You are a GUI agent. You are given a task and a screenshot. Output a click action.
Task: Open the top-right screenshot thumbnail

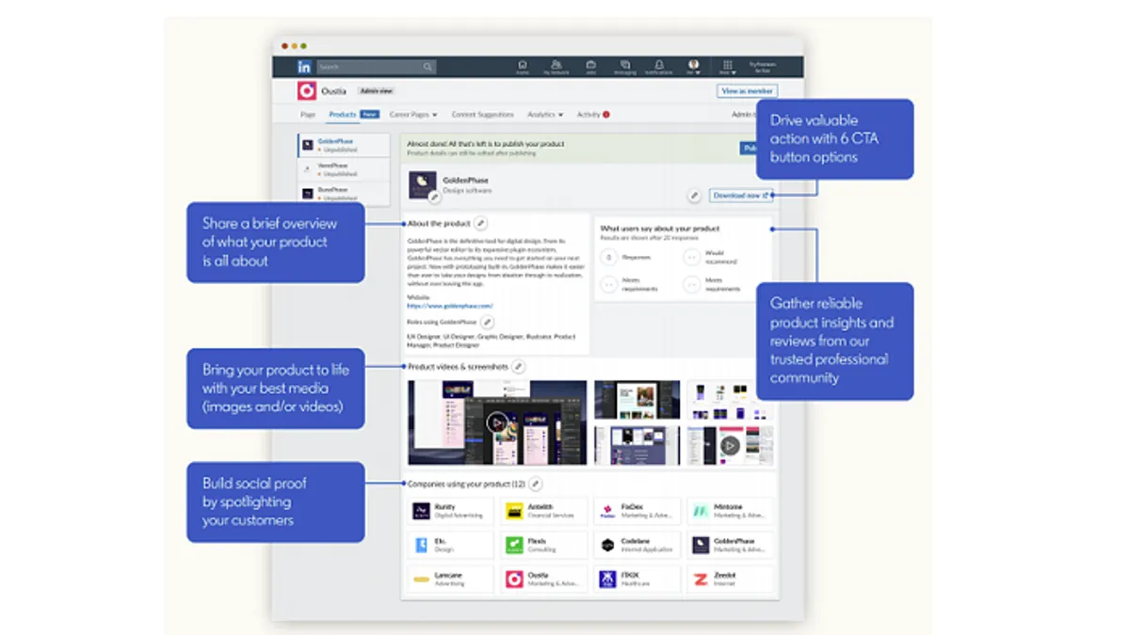pyautogui.click(x=730, y=400)
